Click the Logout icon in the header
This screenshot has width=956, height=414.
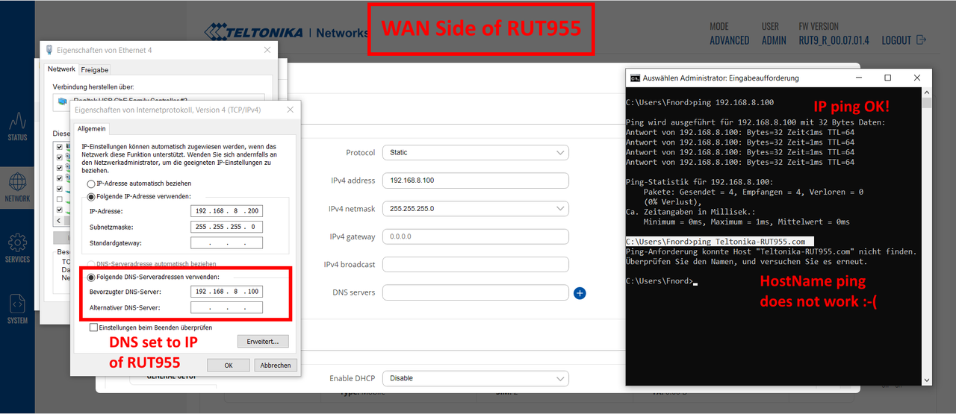point(921,40)
